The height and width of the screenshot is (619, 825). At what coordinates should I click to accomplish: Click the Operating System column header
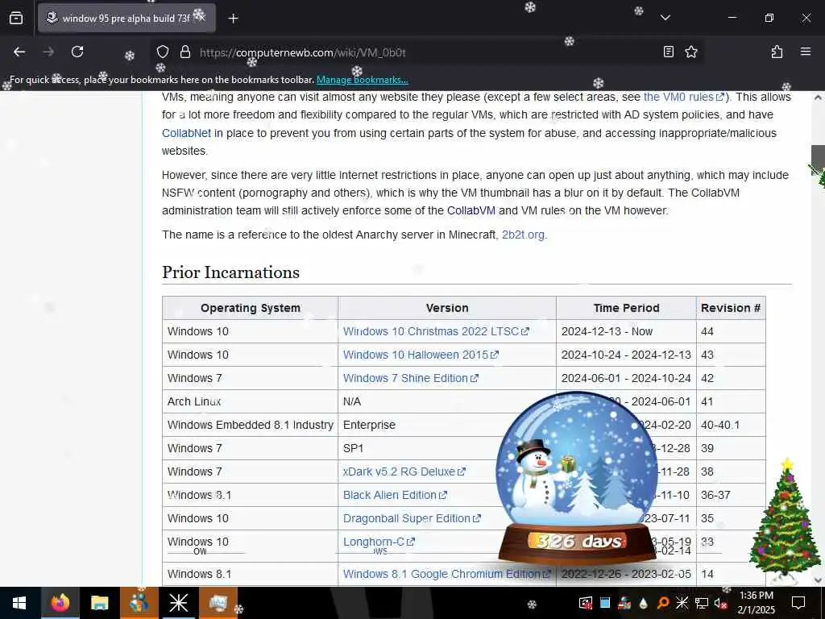[251, 308]
